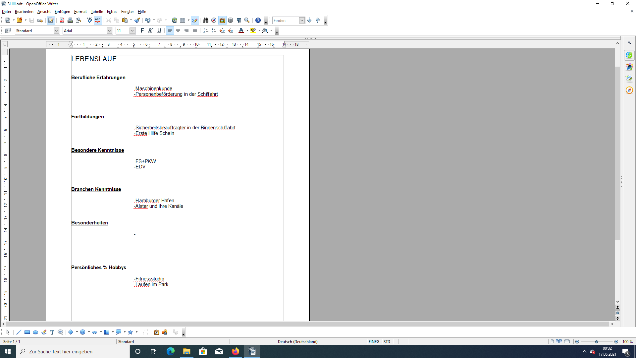Screen dimensions: 636x358
Task: Toggle bold formatting
Action: pos(142,30)
